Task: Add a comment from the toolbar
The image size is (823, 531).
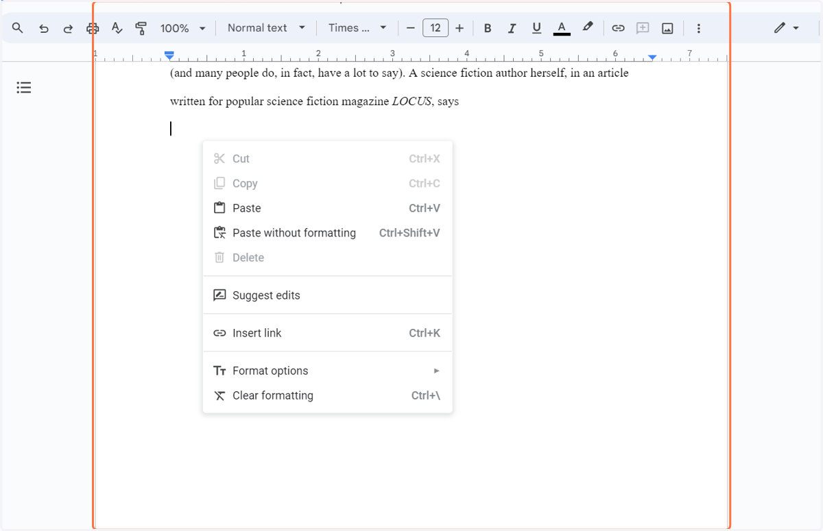Action: point(643,28)
